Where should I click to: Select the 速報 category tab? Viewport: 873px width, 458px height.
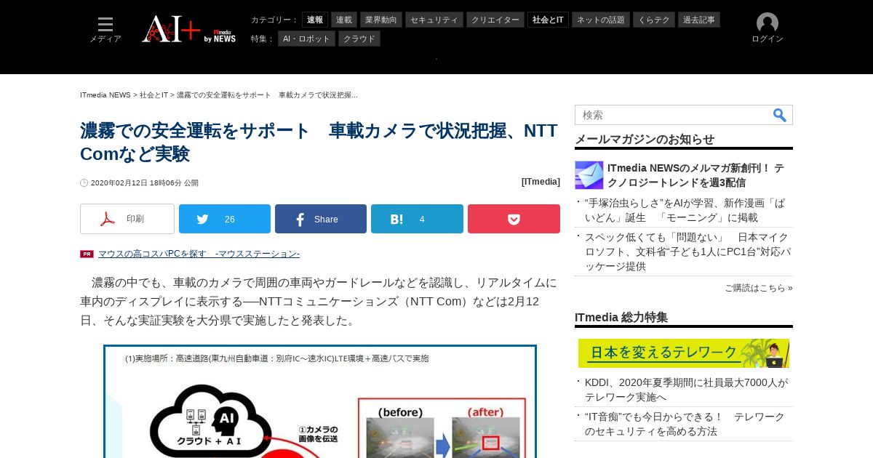[x=315, y=20]
